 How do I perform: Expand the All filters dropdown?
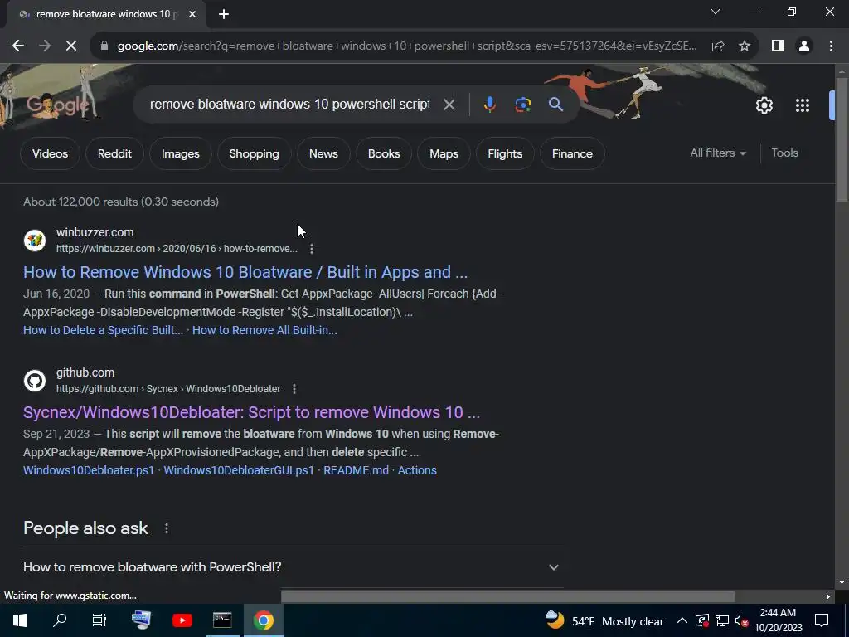point(718,153)
